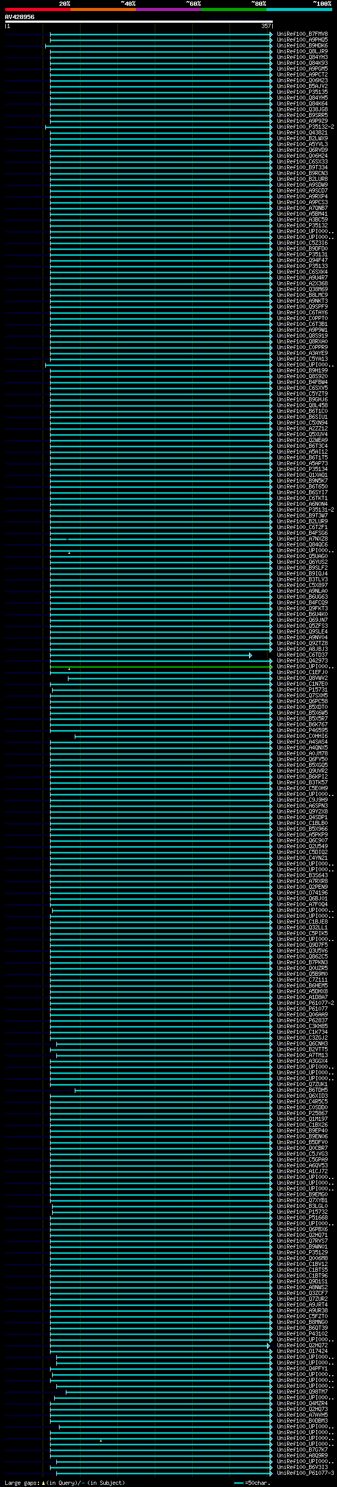This screenshot has width=337, height=1487.
Task: Open hit UniRef100_P46595
Action: coord(302,731)
